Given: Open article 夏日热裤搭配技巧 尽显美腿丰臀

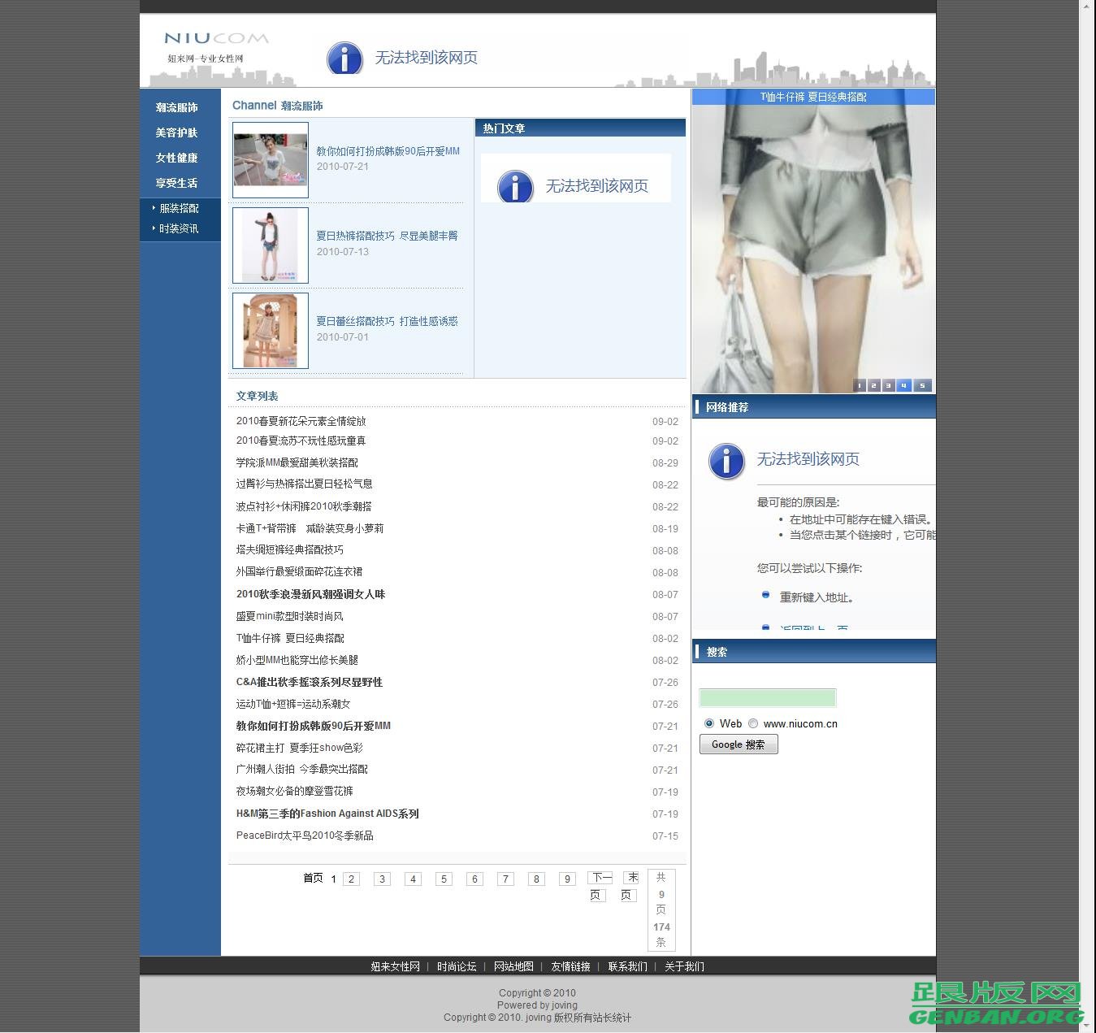Looking at the screenshot, I should point(388,236).
